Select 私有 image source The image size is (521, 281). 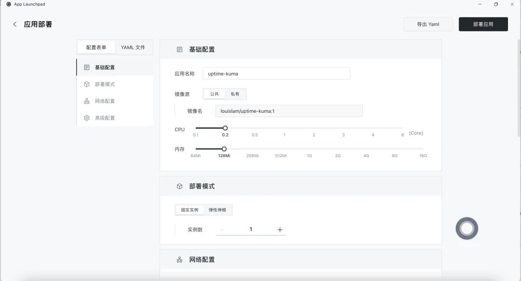pyautogui.click(x=235, y=94)
